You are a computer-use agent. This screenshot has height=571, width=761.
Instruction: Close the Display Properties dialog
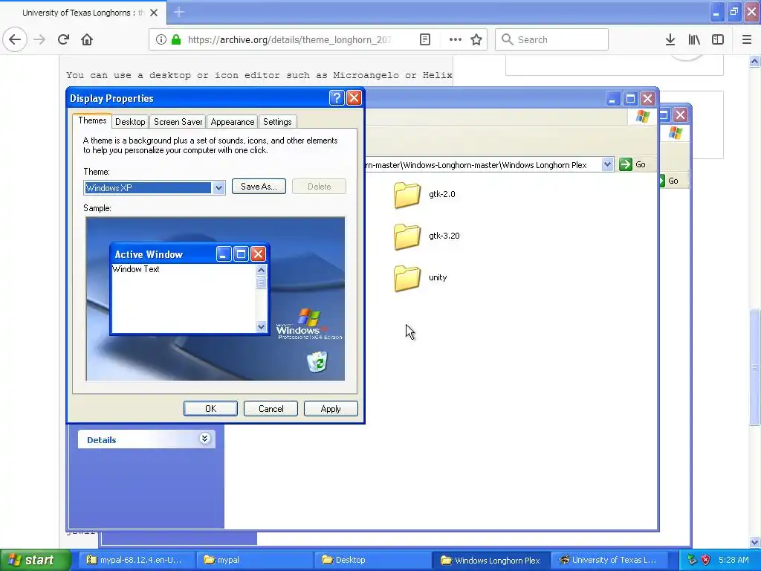pyautogui.click(x=354, y=98)
